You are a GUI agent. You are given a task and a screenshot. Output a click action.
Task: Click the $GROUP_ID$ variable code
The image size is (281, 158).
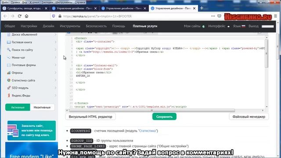click(82, 140)
